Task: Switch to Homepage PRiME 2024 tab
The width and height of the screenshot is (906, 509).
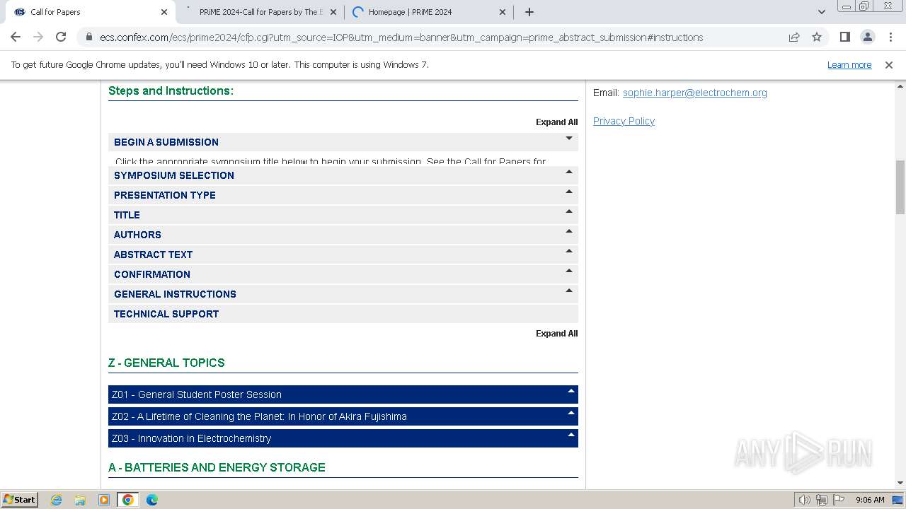Action: [x=430, y=12]
